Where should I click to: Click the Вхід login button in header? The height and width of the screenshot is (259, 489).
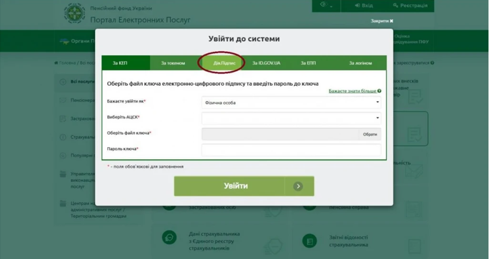click(364, 6)
